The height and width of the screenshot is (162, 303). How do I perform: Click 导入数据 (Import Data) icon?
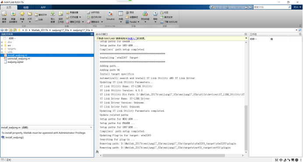[53, 14]
